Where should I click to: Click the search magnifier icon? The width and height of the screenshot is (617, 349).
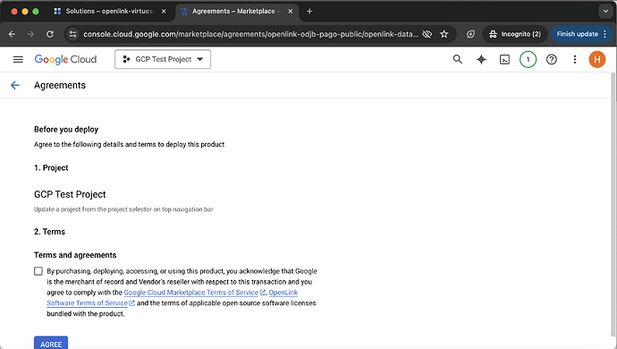pyautogui.click(x=457, y=59)
